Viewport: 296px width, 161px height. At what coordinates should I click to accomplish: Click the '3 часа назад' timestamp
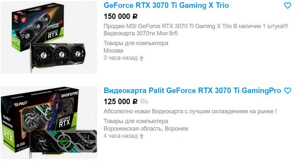(x=121, y=58)
